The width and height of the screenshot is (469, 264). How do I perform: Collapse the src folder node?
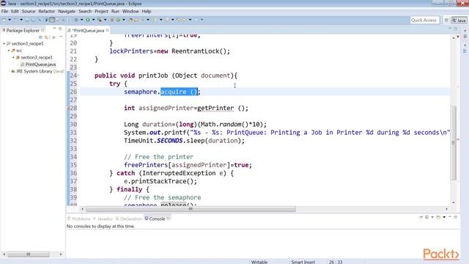coord(9,51)
